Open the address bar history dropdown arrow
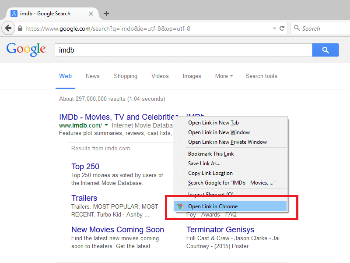This screenshot has width=350, height=263. coord(274,28)
